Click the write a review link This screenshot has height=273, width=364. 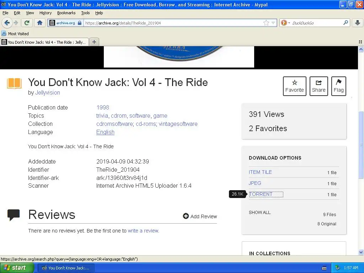click(143, 231)
